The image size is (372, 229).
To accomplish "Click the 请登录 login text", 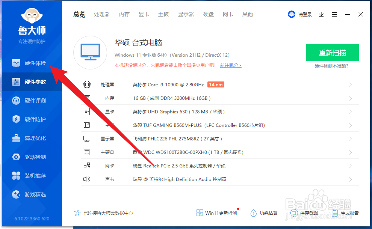I will 305,15.
